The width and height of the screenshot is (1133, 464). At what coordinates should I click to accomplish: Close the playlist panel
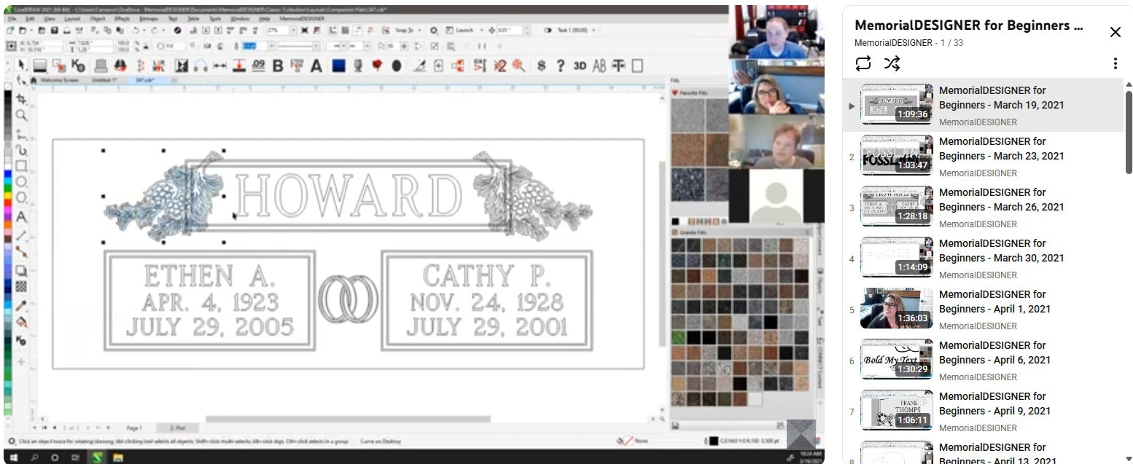click(1115, 32)
